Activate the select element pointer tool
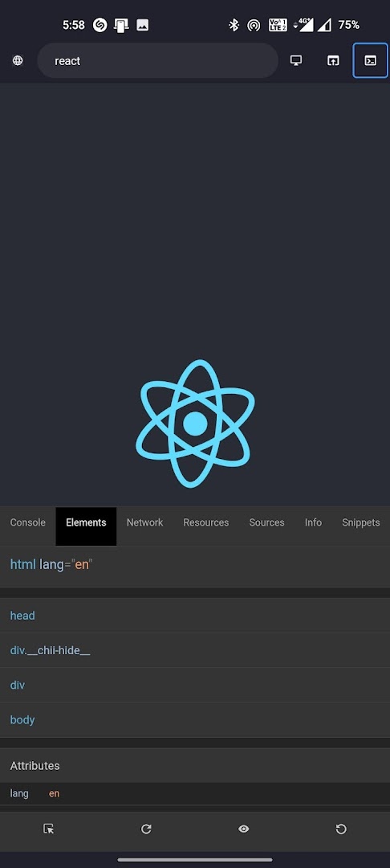 pos(49,829)
